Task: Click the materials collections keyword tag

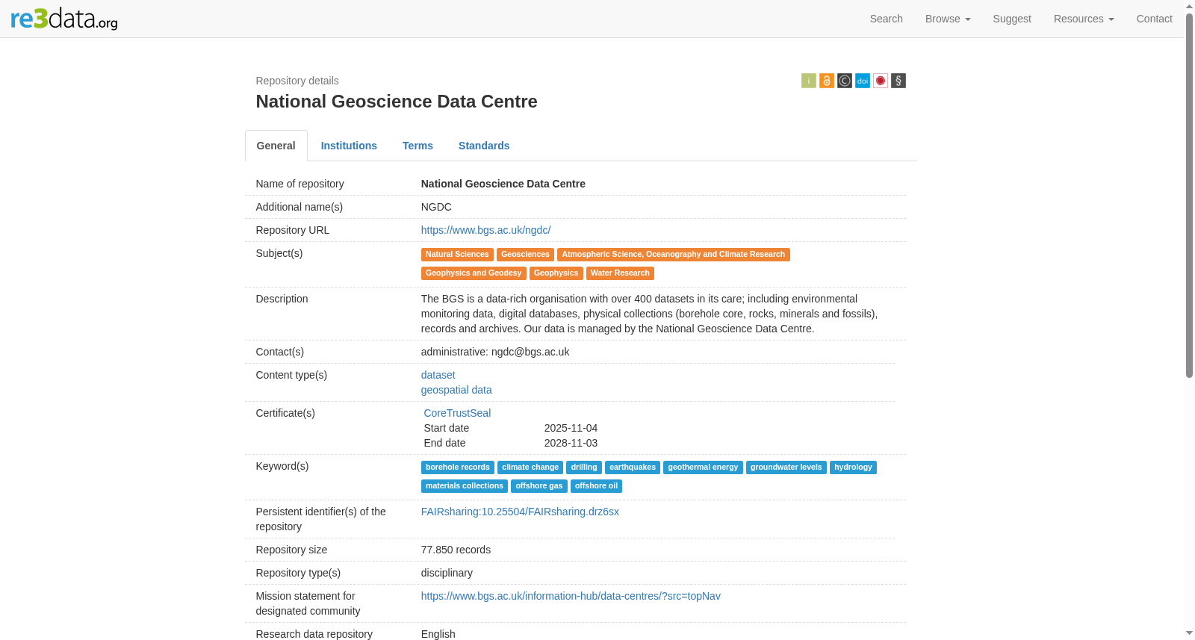Action: (x=465, y=486)
